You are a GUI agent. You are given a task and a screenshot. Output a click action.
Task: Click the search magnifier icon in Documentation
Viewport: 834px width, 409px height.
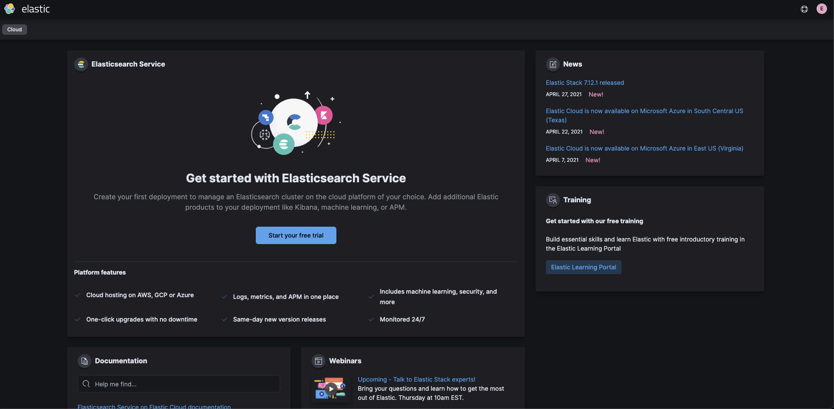pyautogui.click(x=86, y=384)
